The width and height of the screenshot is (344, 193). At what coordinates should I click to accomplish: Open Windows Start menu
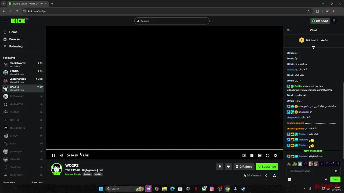101,189
